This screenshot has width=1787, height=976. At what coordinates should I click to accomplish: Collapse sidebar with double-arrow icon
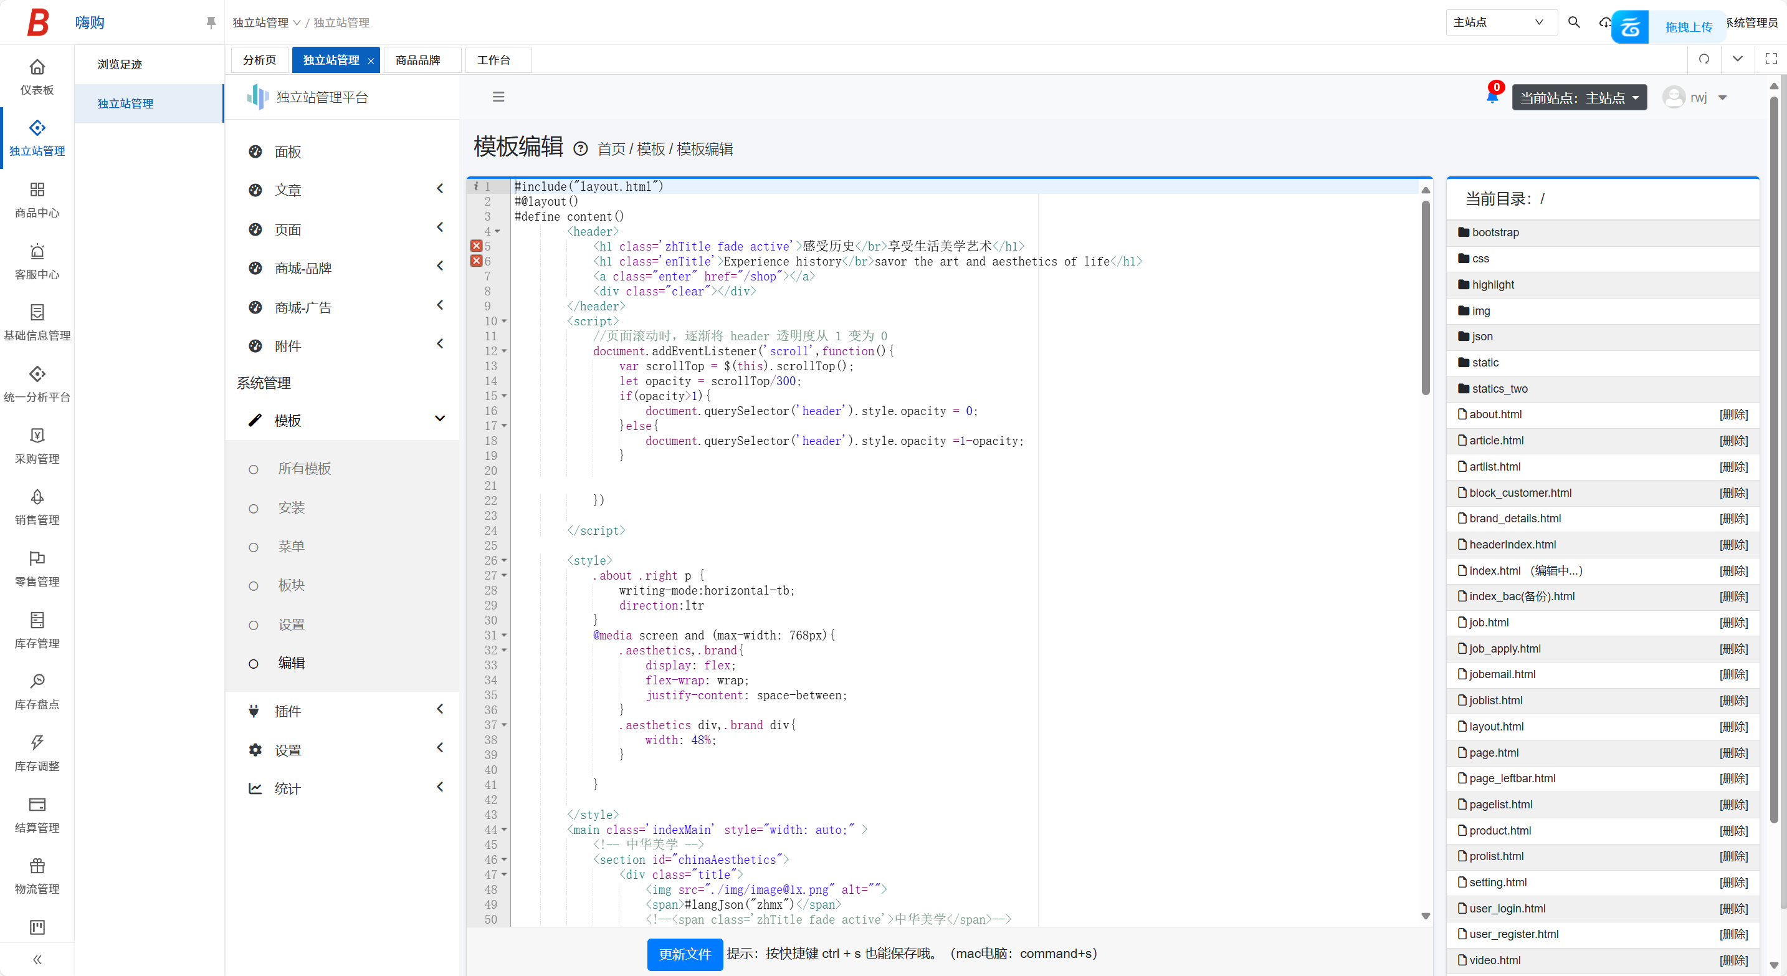click(37, 959)
